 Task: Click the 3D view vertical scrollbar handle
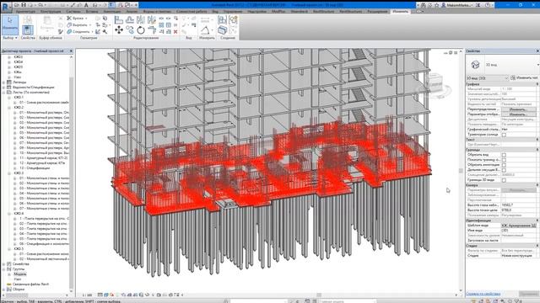click(x=461, y=171)
